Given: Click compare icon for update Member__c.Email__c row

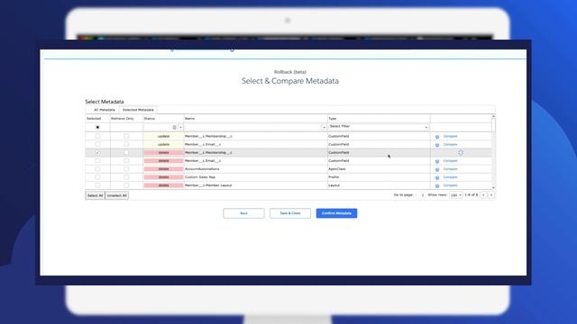Looking at the screenshot, I should point(437,145).
